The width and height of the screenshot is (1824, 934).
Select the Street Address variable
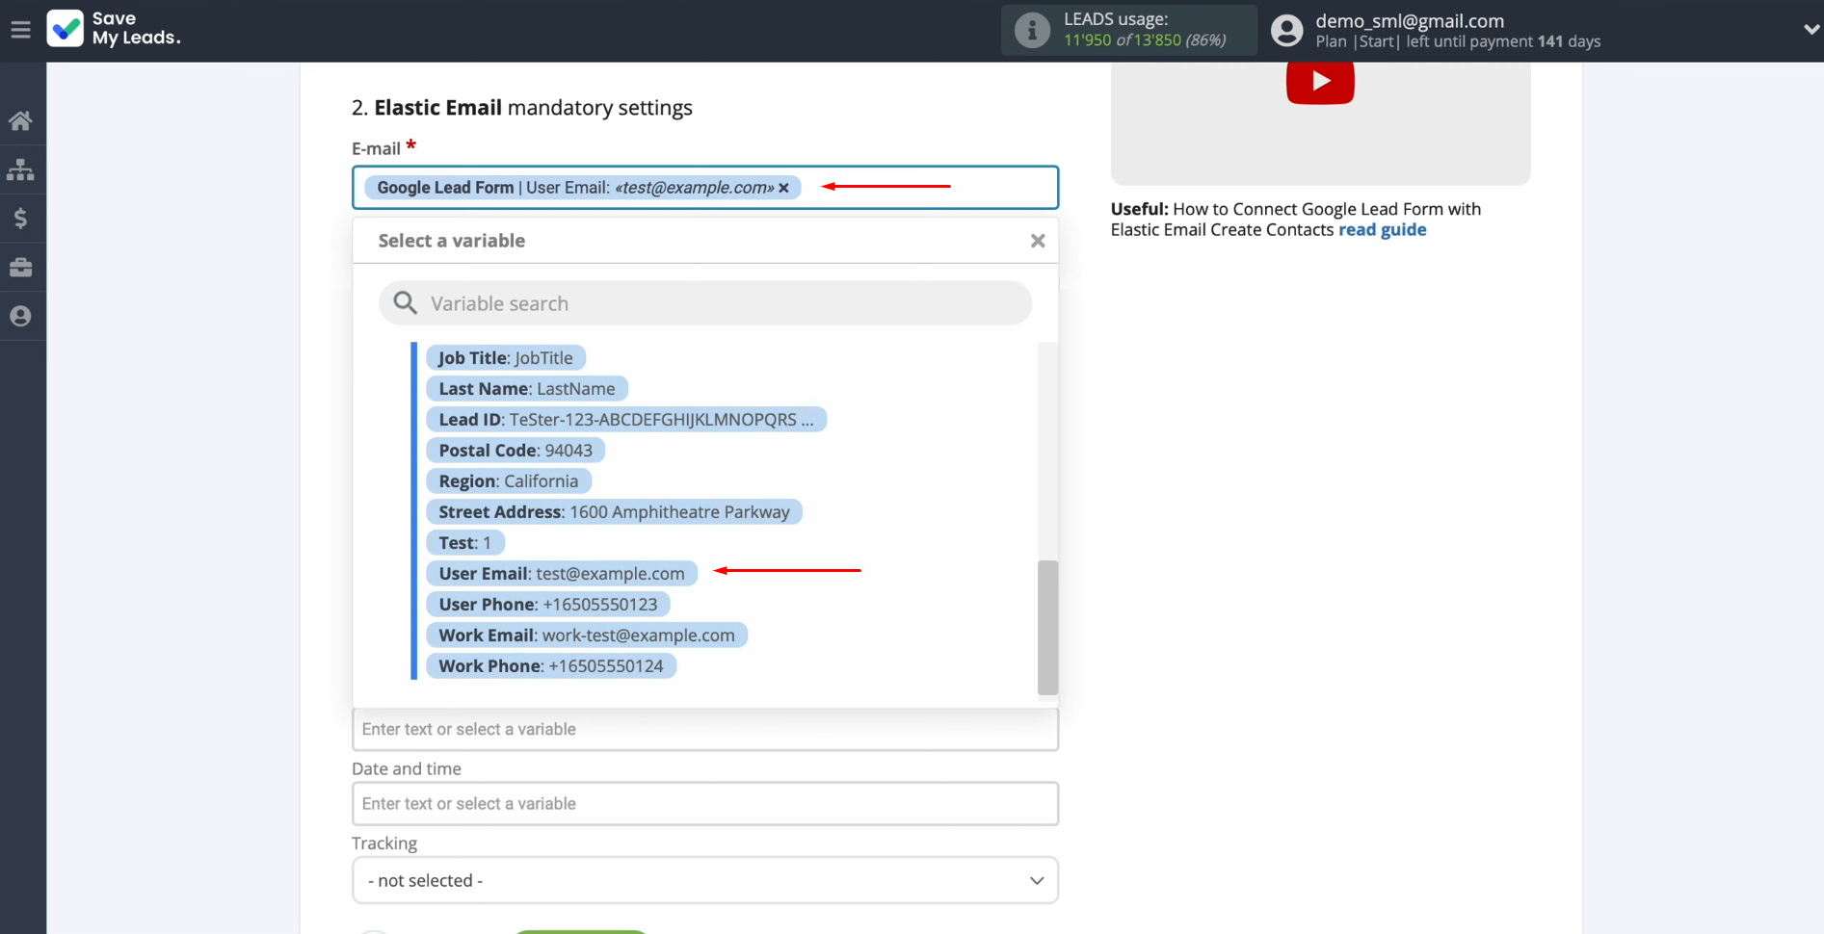click(614, 512)
